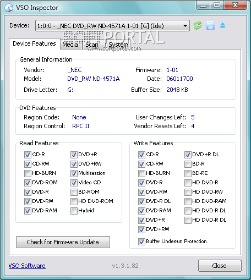251x280 pixels.
Task: Click the blue eject drive icon
Action: (x=222, y=25)
